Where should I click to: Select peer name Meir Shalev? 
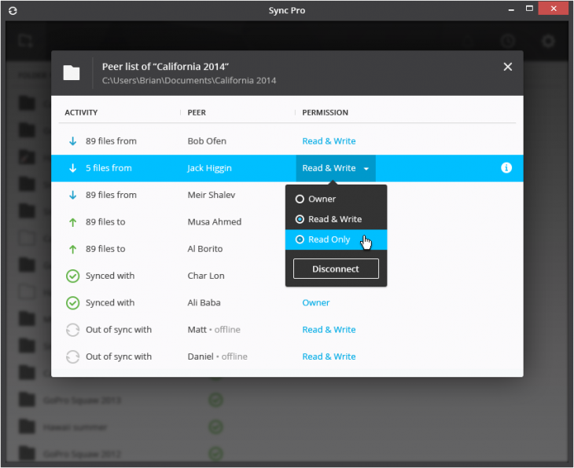212,195
